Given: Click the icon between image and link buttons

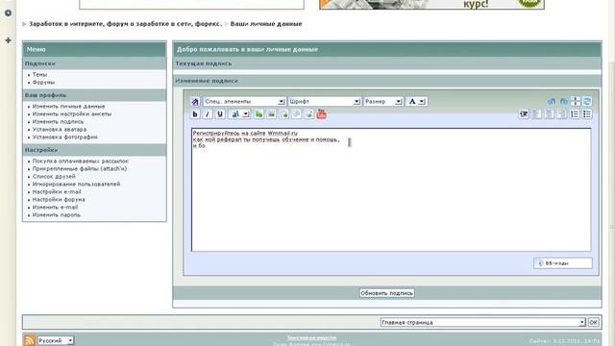Looking at the screenshot, I should coord(284,114).
